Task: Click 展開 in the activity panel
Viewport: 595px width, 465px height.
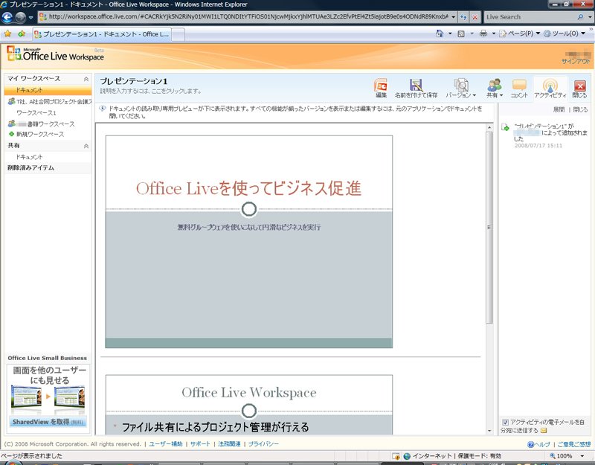Action: coord(559,109)
